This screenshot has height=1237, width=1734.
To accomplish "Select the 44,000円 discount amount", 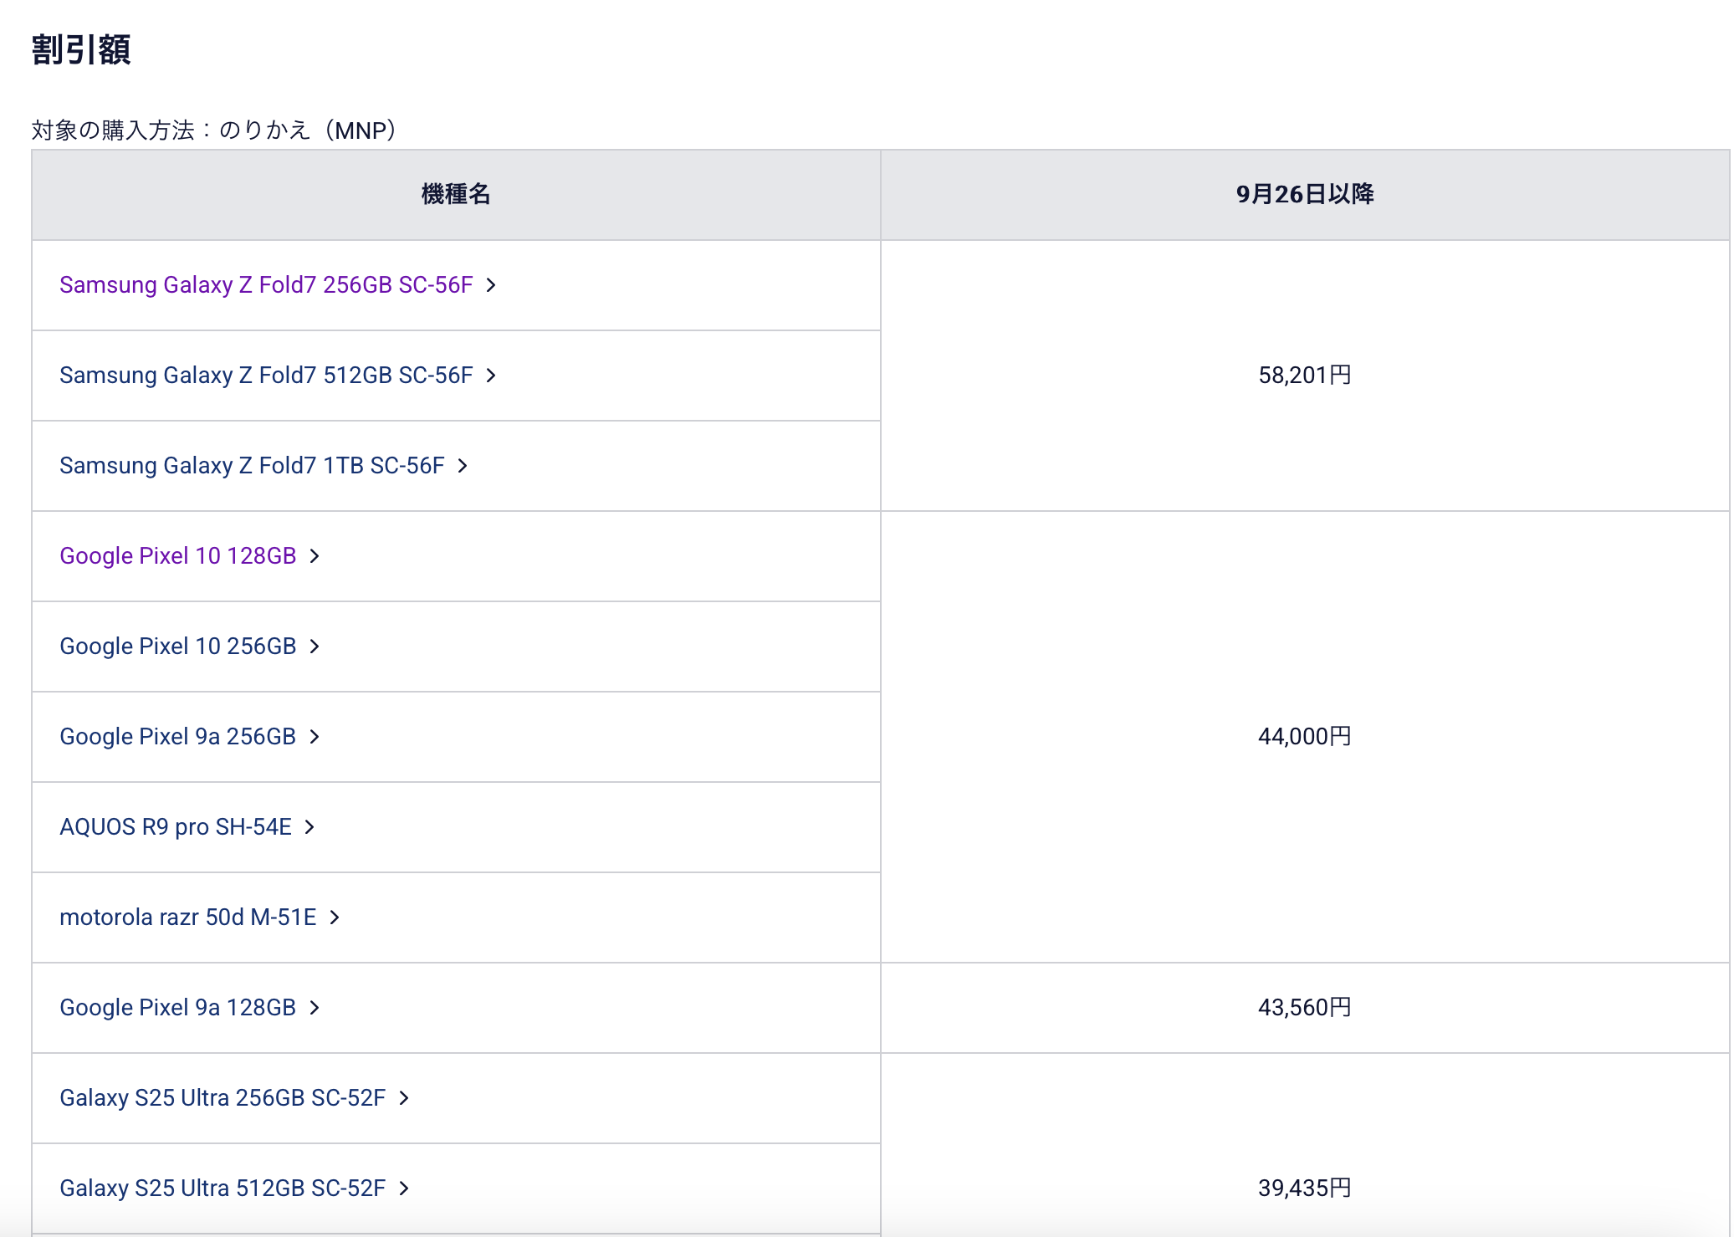I will pyautogui.click(x=1305, y=737).
